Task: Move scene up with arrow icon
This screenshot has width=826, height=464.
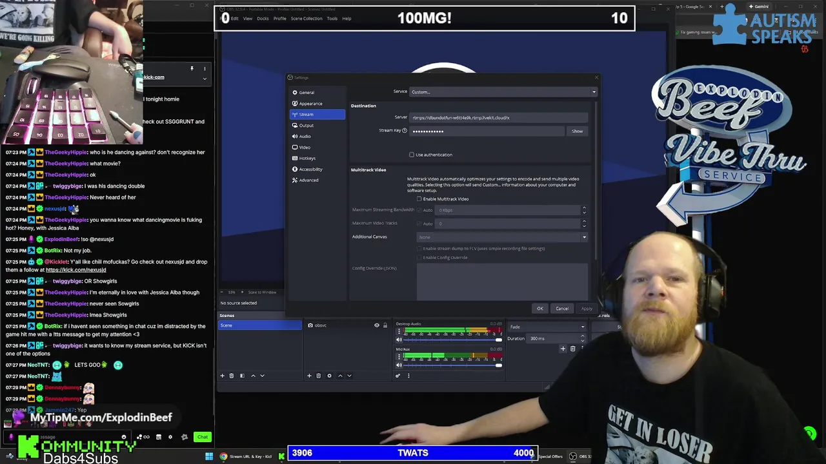Action: (x=253, y=376)
